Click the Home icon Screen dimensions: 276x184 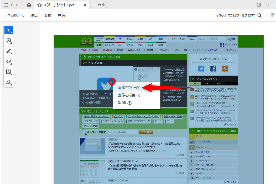pyautogui.click(x=29, y=5)
